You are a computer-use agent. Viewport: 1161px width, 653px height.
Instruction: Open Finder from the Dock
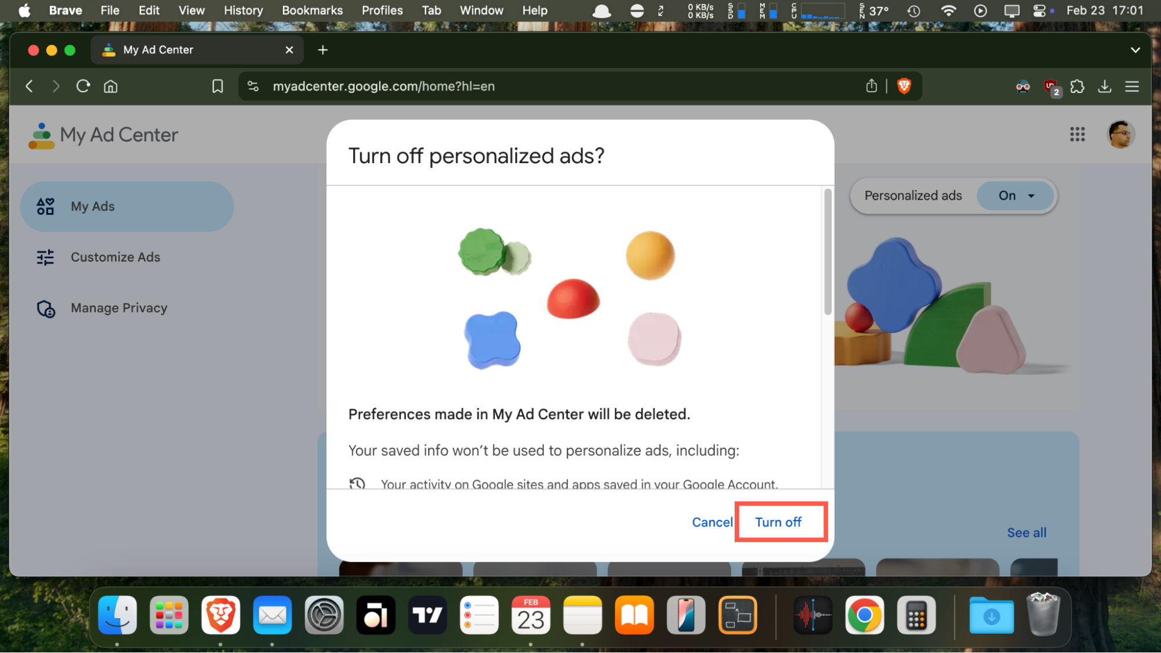[117, 615]
